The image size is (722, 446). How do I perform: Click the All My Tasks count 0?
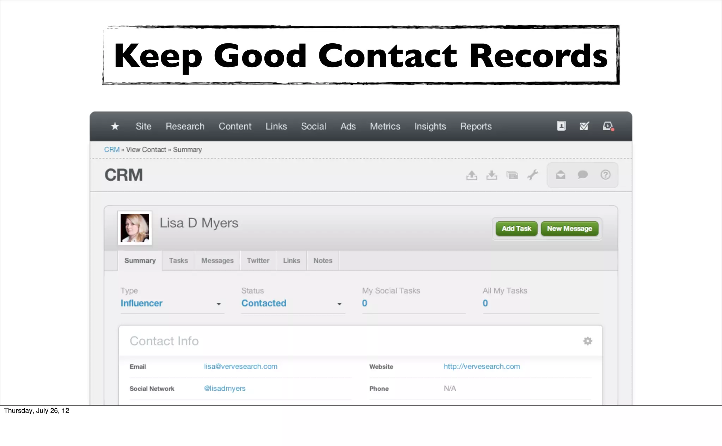[x=485, y=303]
